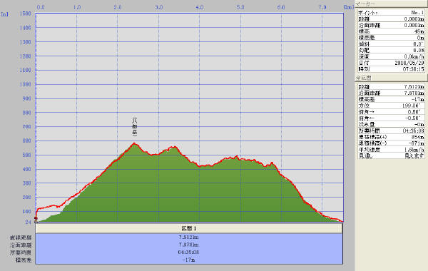428x271 pixels.
Task: Select the 5.0 label on distance axis
Action: (x=240, y=7)
